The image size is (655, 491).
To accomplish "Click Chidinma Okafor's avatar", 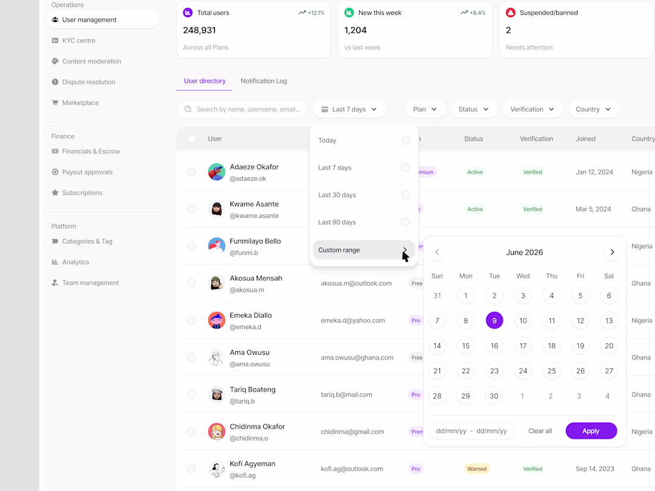I will pos(216,431).
